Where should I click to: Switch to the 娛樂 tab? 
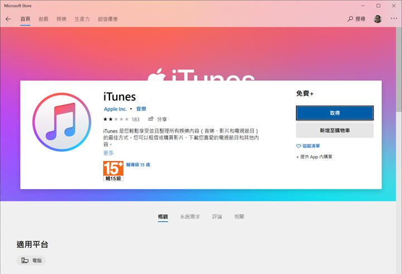(x=61, y=19)
